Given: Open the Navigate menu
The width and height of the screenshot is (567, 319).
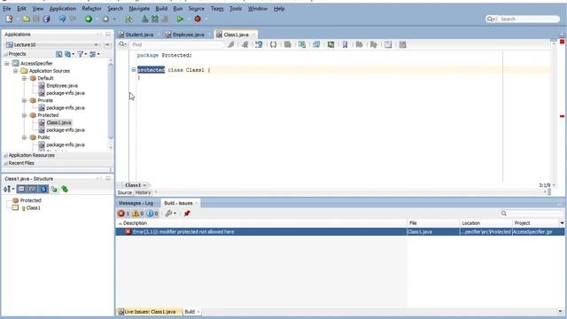Looking at the screenshot, I should click(x=139, y=8).
